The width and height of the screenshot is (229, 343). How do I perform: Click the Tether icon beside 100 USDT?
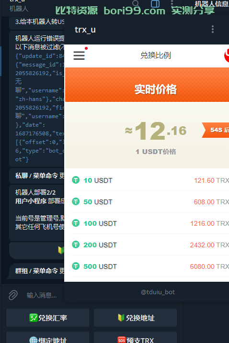(76, 223)
